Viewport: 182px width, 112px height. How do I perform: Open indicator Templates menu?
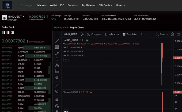point(130,34)
